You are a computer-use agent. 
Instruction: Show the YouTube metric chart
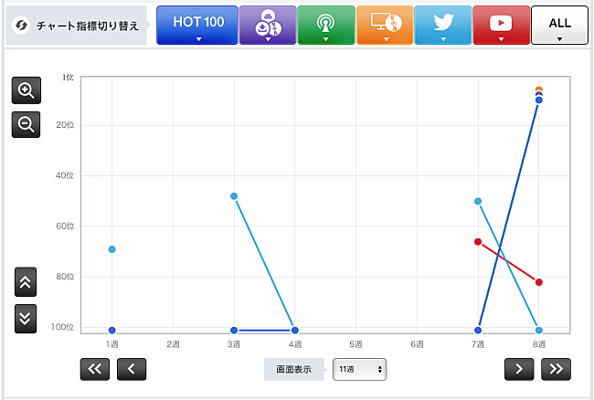(502, 25)
